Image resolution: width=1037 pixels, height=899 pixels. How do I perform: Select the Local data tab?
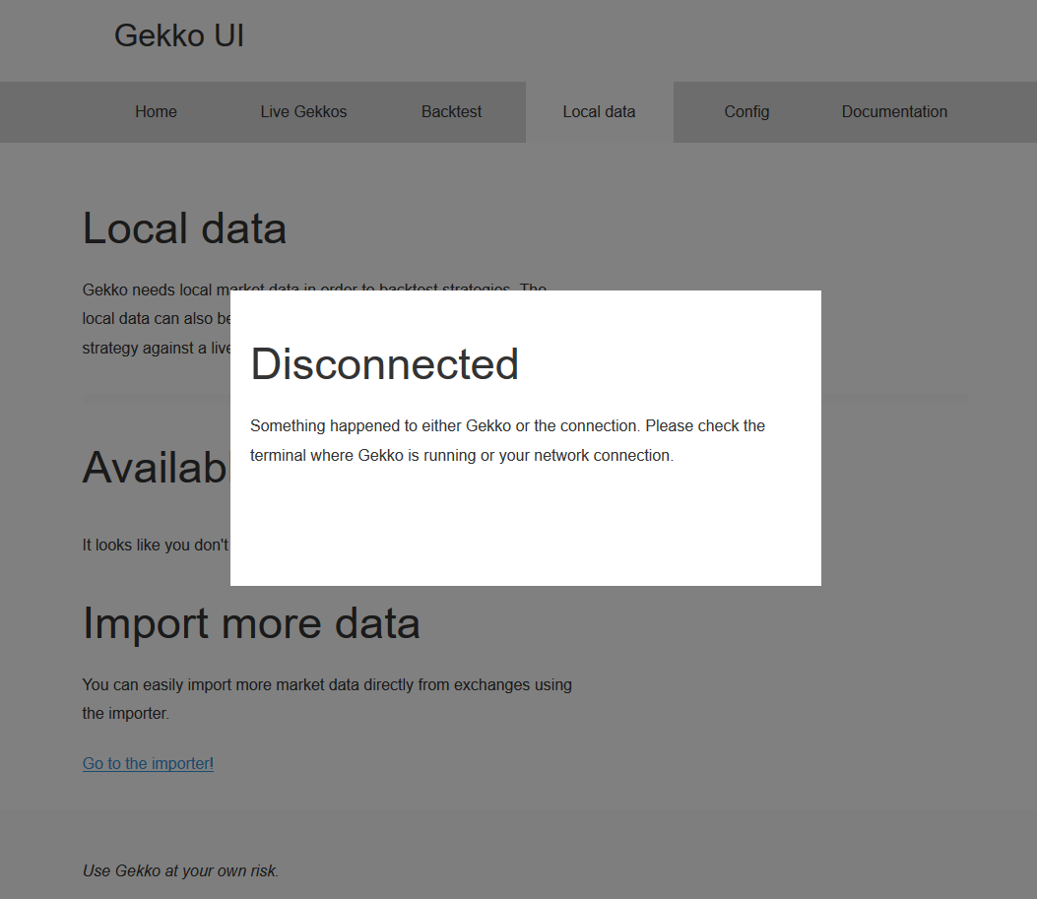coord(599,111)
